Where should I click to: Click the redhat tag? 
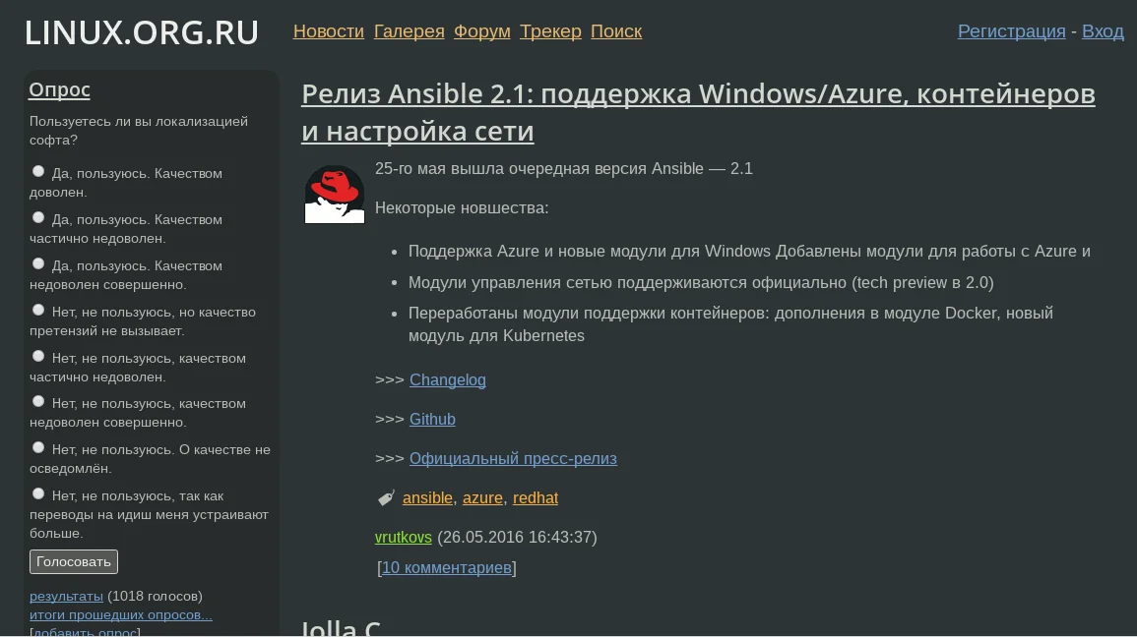point(536,498)
